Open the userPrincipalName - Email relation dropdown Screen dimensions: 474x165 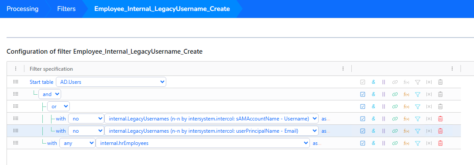[x=211, y=131]
